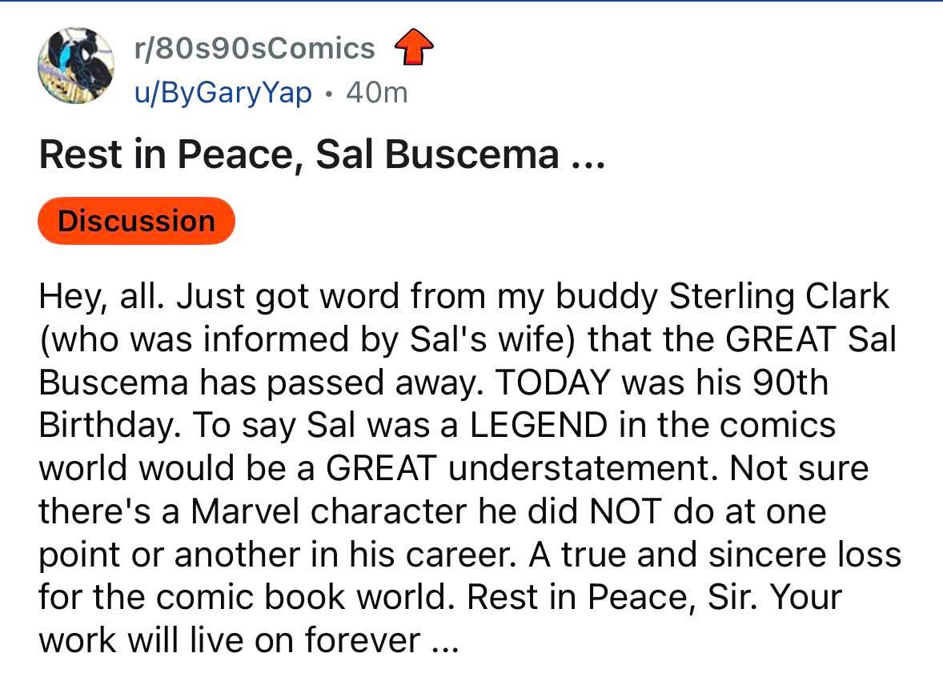
Task: Open the u/ByGaryYap user profile
Action: (x=222, y=93)
